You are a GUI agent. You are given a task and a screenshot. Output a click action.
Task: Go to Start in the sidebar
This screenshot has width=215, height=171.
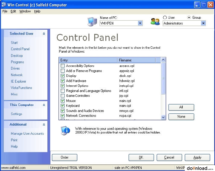14,43
